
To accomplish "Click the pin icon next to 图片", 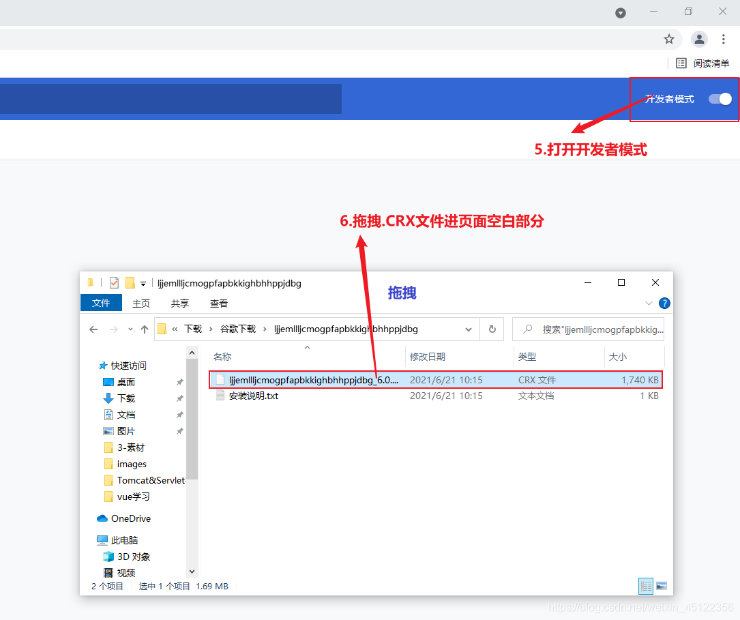I will (180, 431).
